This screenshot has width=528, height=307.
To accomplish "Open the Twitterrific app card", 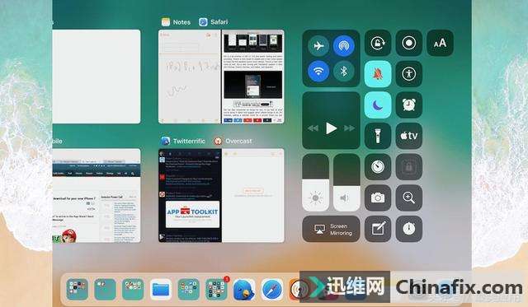I will click(190, 196).
